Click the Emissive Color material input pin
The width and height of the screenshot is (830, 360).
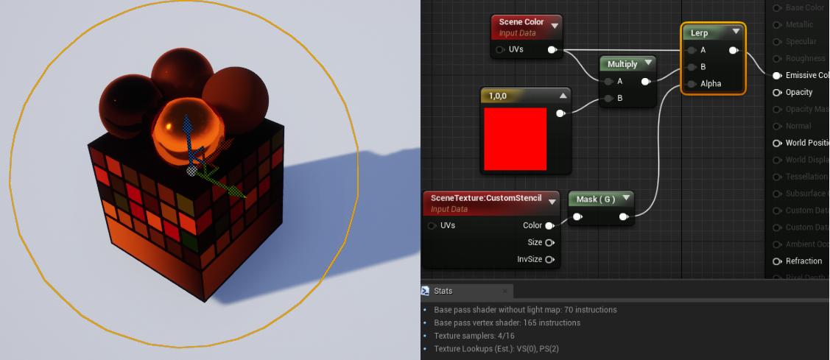[776, 75]
